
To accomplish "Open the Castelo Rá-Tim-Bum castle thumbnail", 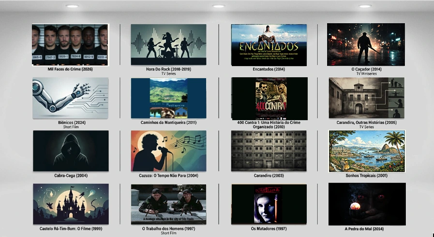I will [x=71, y=204].
